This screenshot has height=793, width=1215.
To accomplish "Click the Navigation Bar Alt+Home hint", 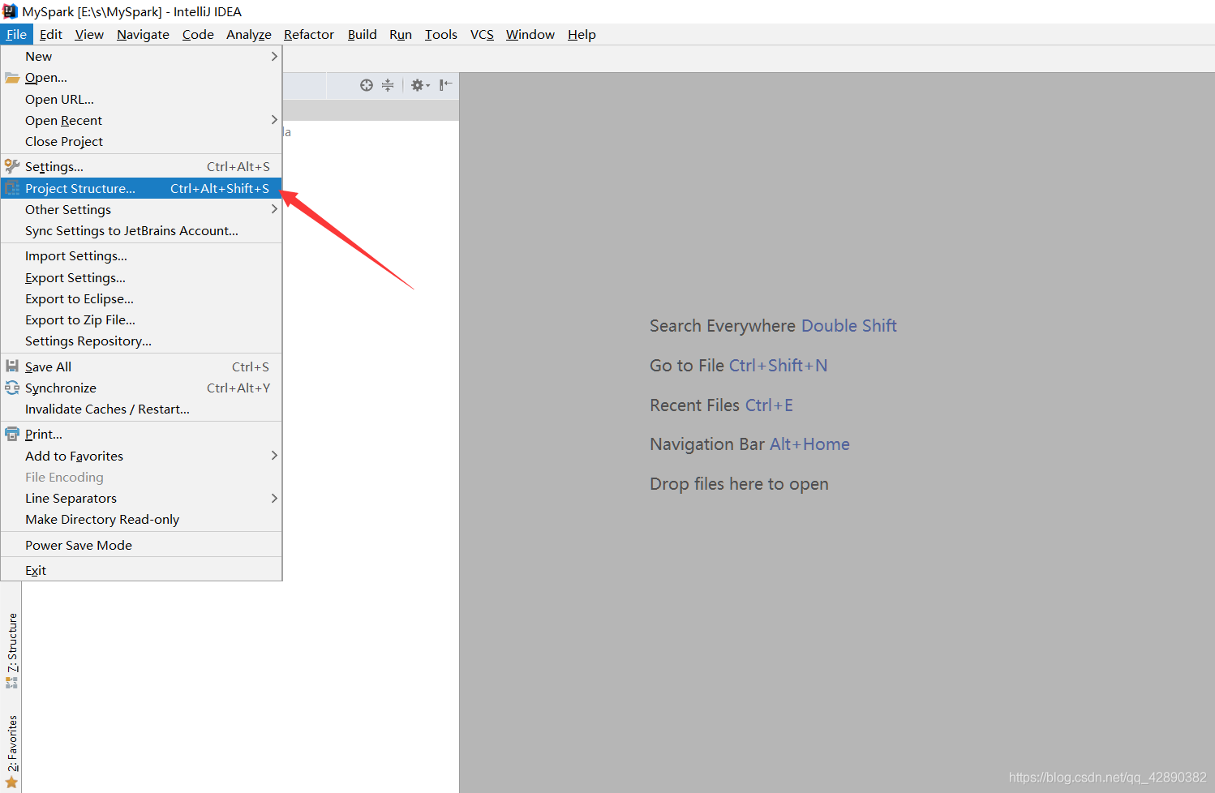I will click(x=749, y=444).
